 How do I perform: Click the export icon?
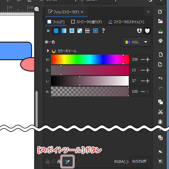(160, 65)
